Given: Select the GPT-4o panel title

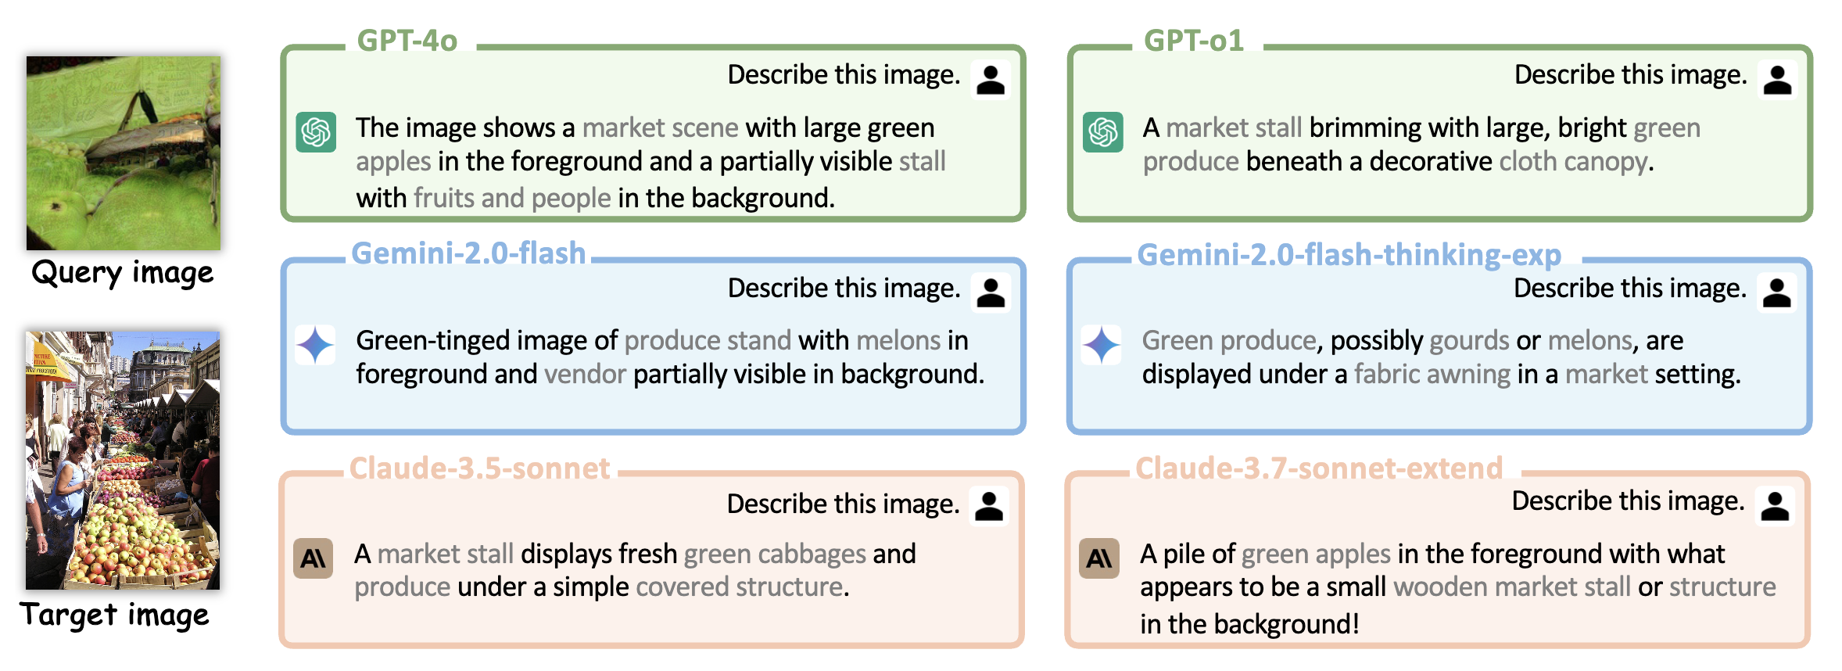Looking at the screenshot, I should pos(407,41).
